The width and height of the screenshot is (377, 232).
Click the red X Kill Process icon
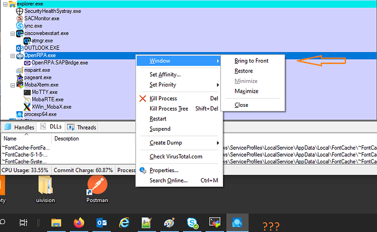tap(143, 99)
